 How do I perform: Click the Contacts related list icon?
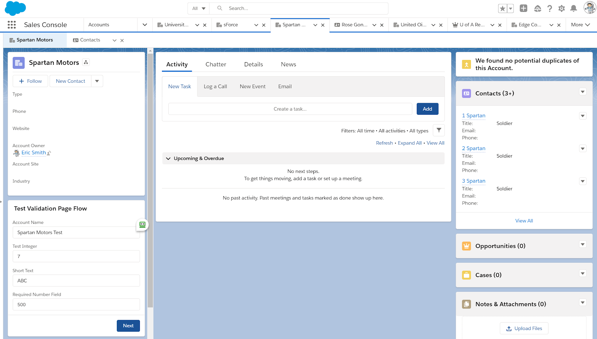pos(466,94)
